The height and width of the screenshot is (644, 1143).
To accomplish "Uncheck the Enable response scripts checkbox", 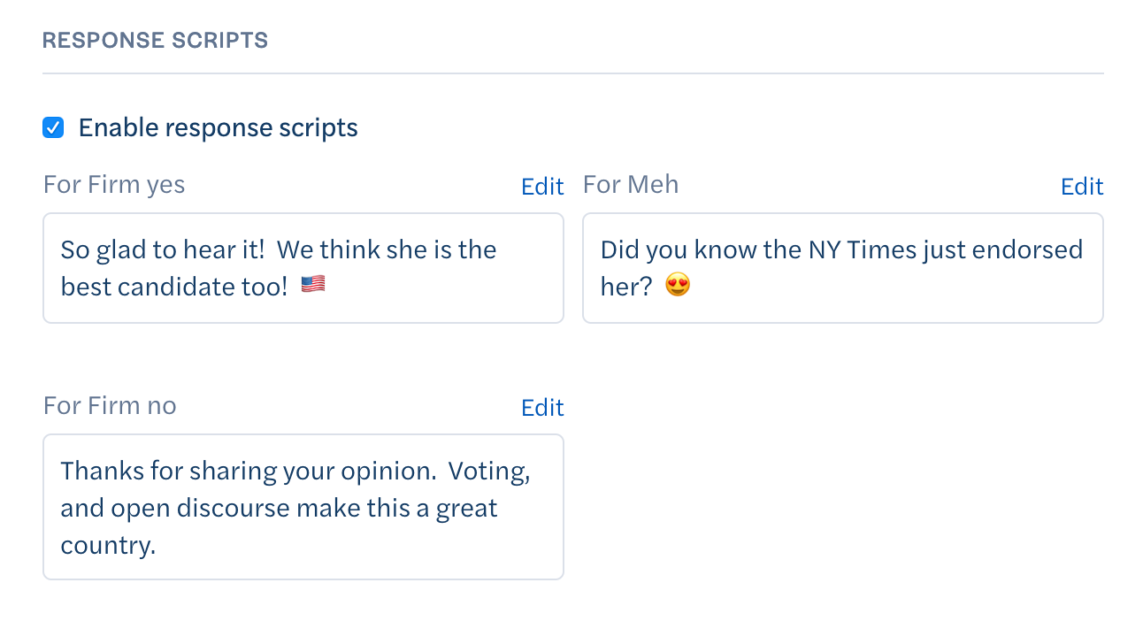I will (53, 127).
